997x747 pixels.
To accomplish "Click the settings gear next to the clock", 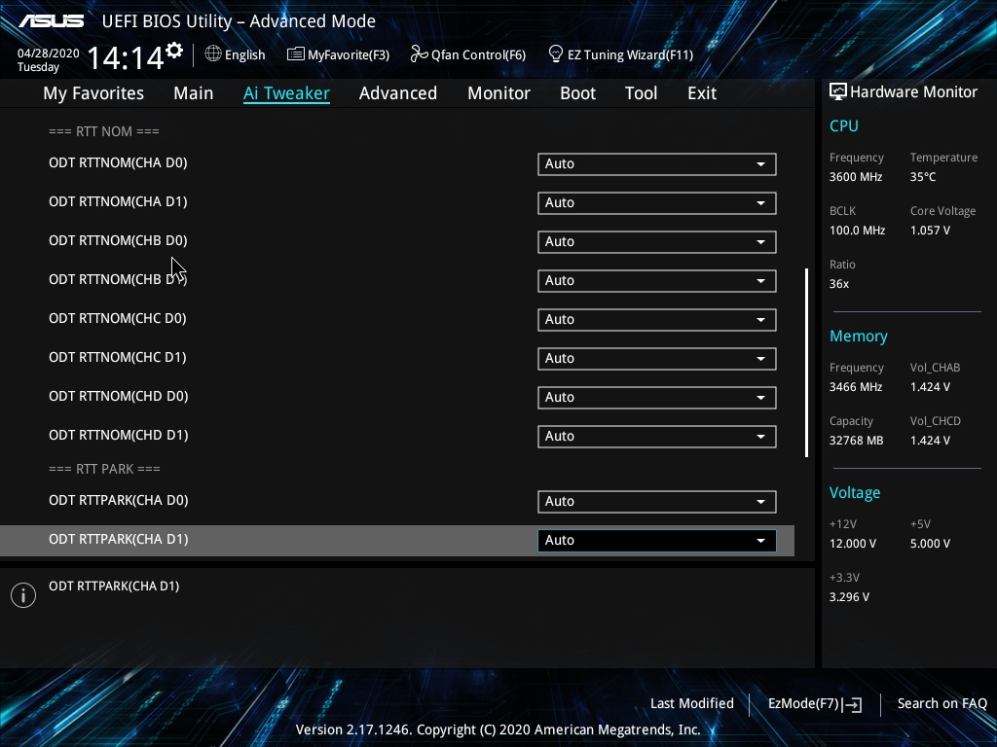I will click(x=174, y=51).
